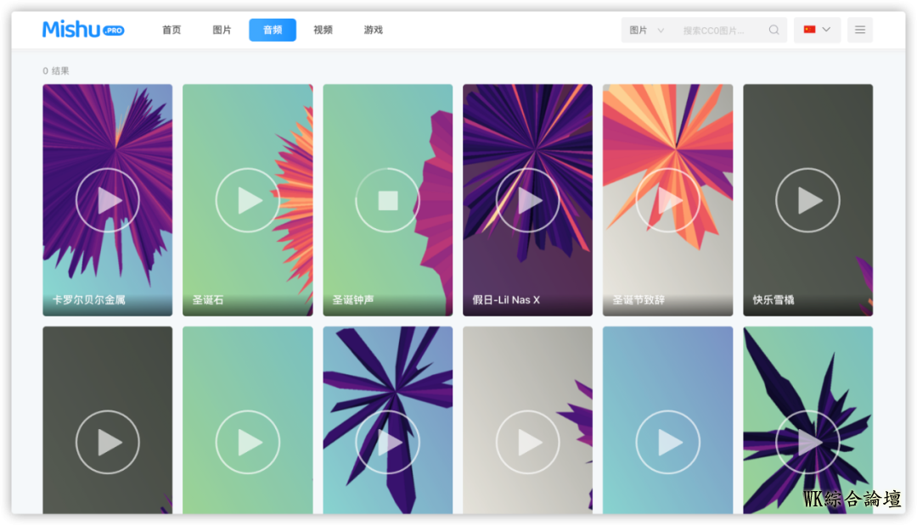
Task: Click the magnifier search icon
Action: click(x=774, y=30)
